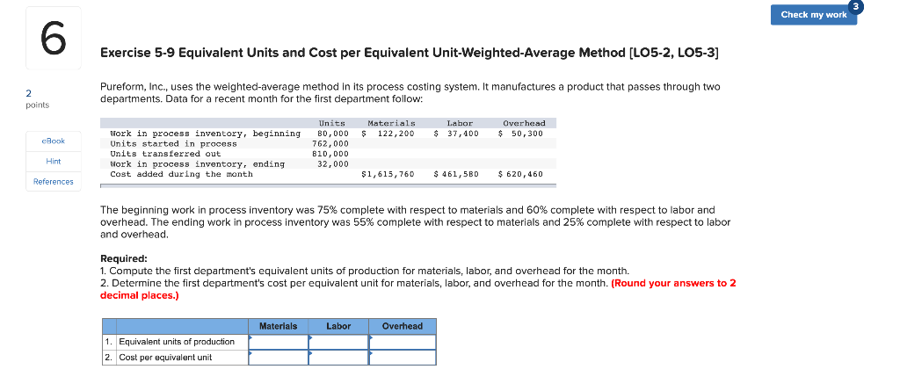Viewport: 900px width, 384px height.
Task: Click Overhead equivalent units input cell
Action: [403, 342]
